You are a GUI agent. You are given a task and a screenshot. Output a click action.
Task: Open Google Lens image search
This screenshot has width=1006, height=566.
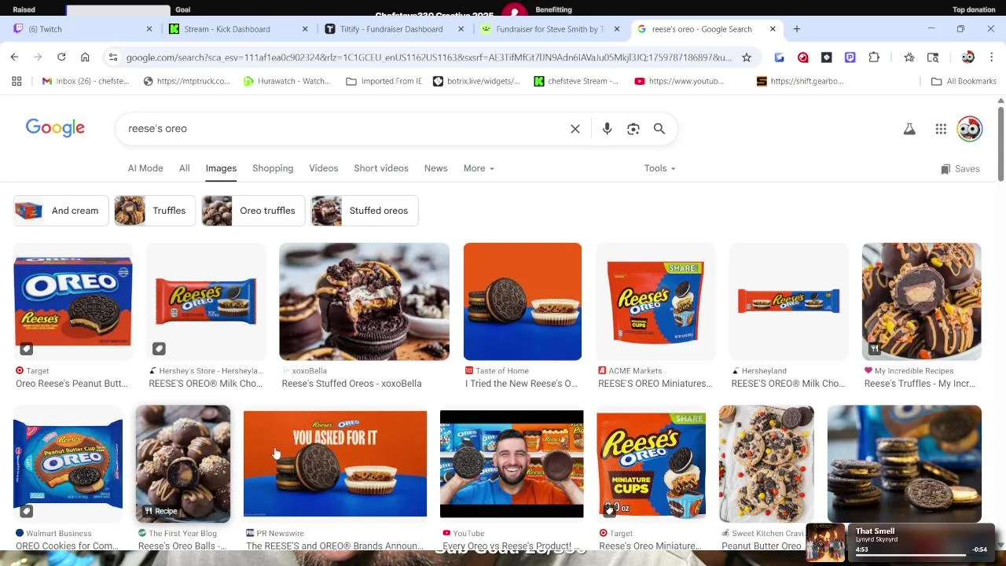633,129
